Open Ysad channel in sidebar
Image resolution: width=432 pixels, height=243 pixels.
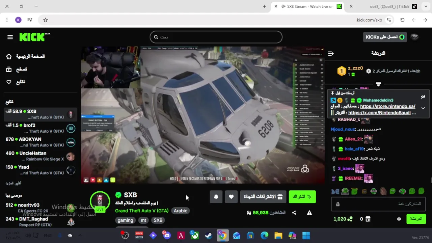coord(40,170)
